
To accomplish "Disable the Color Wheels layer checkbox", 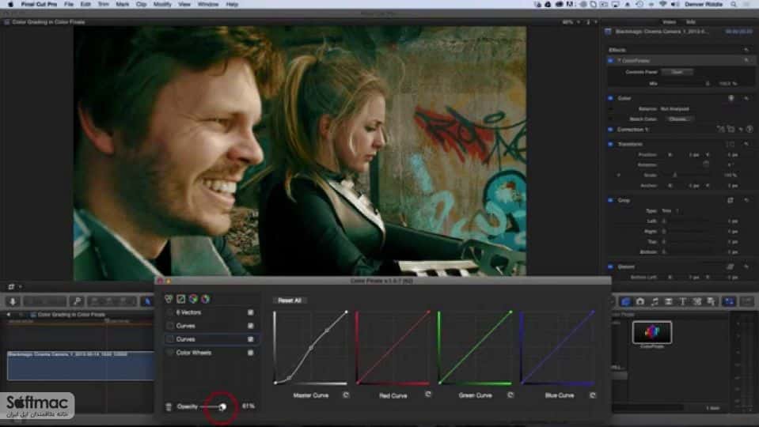I will [x=250, y=353].
